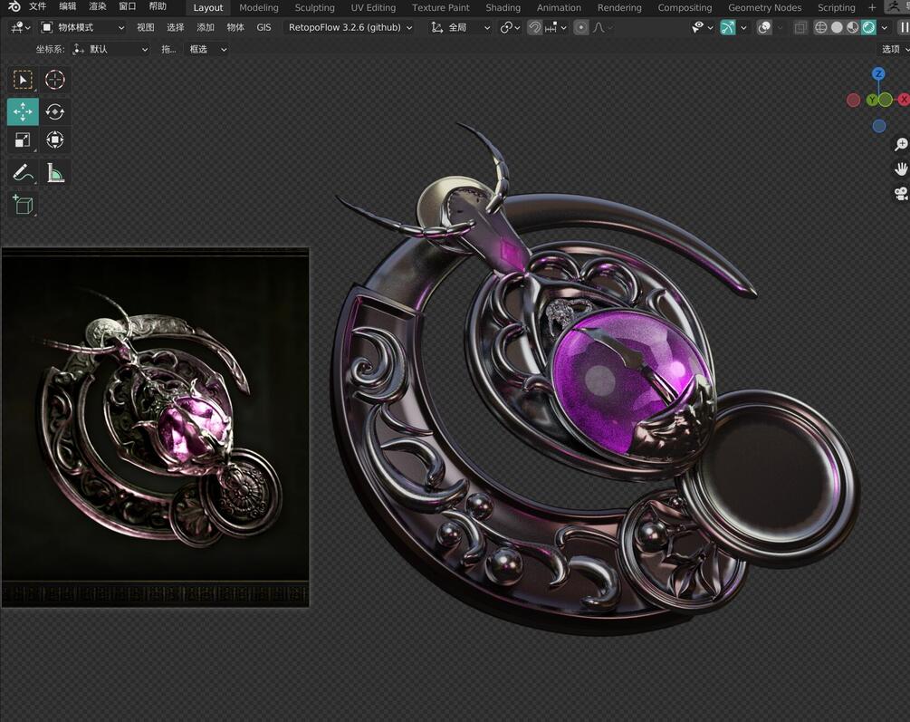Switch to solid shading
This screenshot has height=722, width=910.
(x=837, y=27)
